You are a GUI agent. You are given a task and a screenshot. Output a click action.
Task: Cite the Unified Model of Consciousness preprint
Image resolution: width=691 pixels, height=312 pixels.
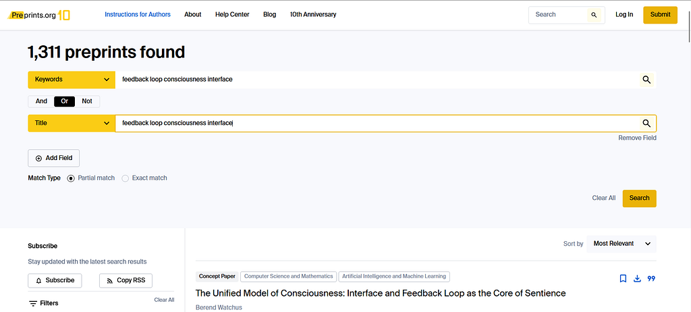[651, 278]
